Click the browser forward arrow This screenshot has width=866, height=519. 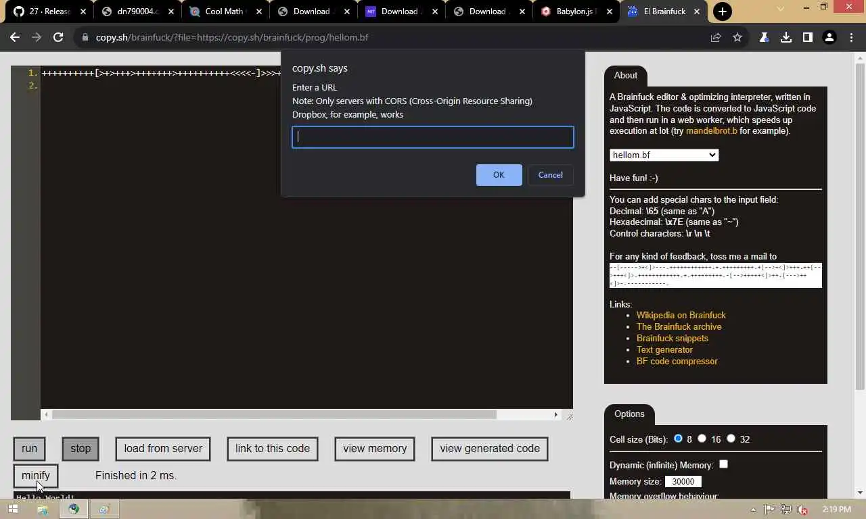(x=37, y=38)
